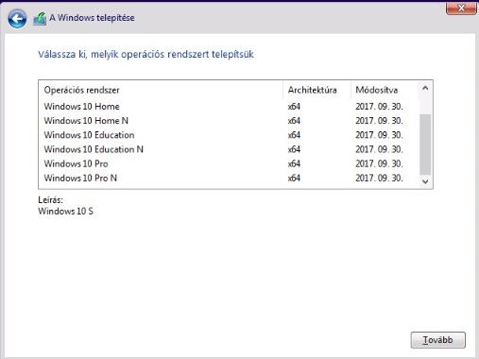Click the description text Windows 10 S
Viewport: 479px width, 359px height.
(x=65, y=211)
